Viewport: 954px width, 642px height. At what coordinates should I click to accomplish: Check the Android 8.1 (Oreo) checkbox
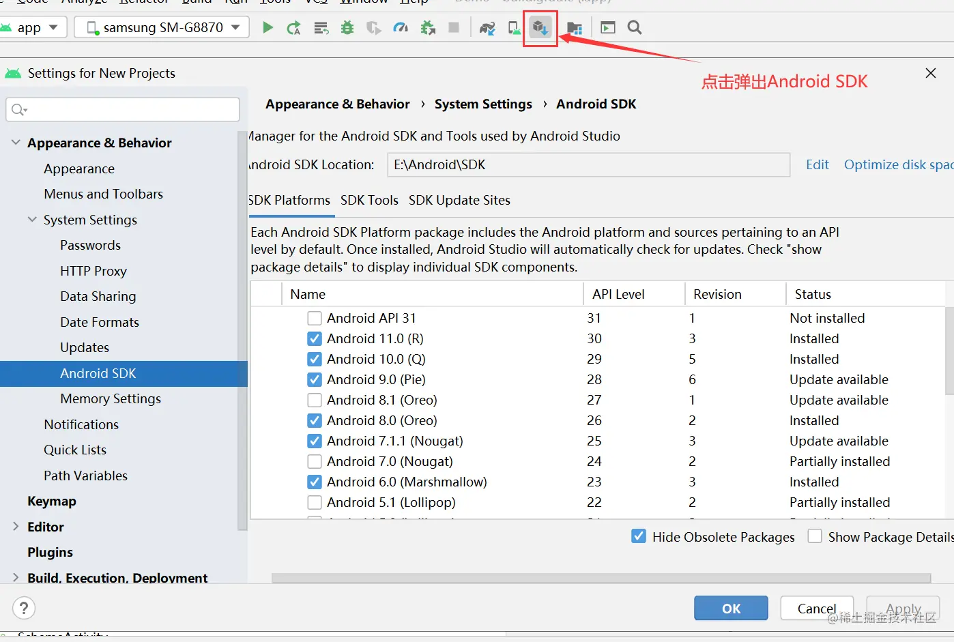click(x=315, y=400)
